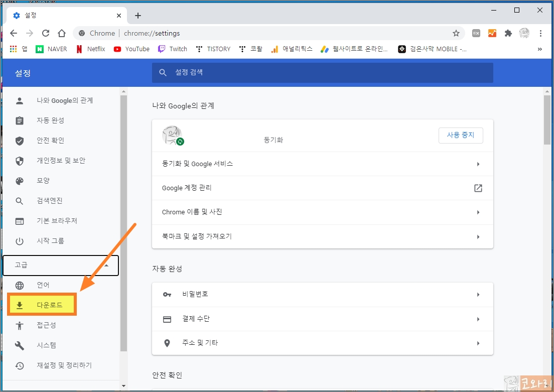Open a new tab with plus button
554x392 pixels.
(x=138, y=16)
